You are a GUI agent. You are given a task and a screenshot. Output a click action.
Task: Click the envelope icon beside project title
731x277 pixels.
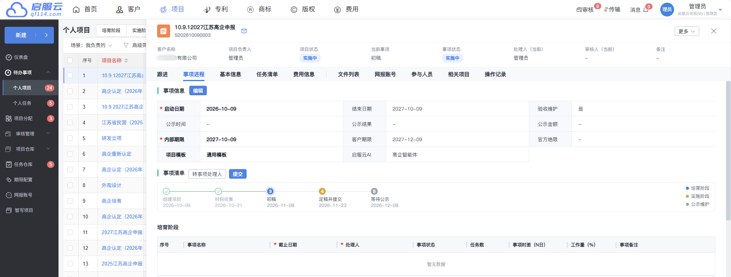pyautogui.click(x=244, y=31)
